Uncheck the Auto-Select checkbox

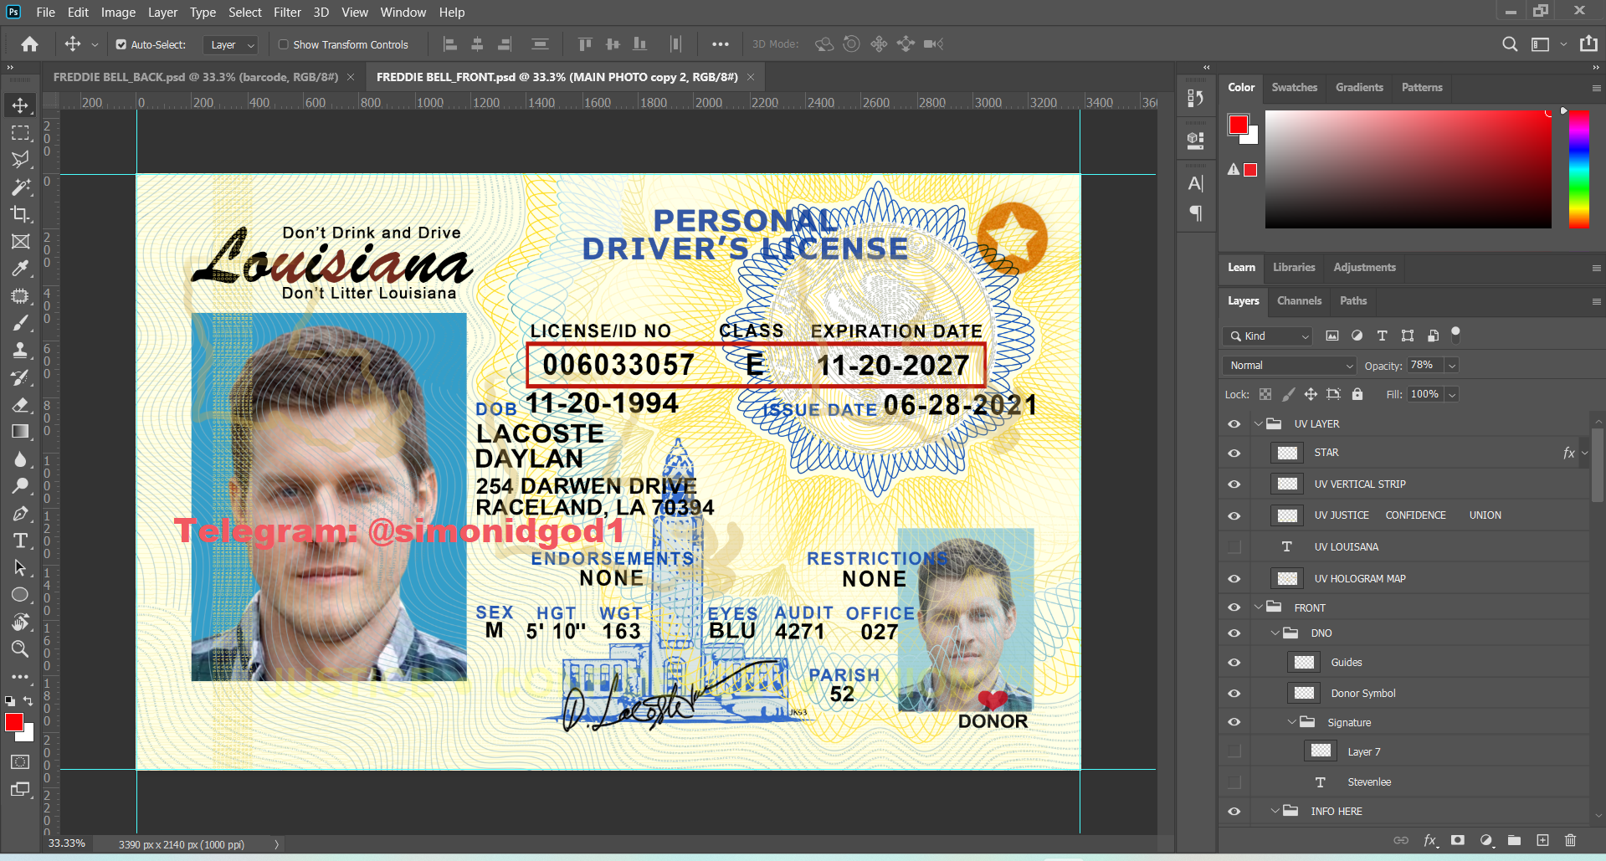(x=121, y=44)
